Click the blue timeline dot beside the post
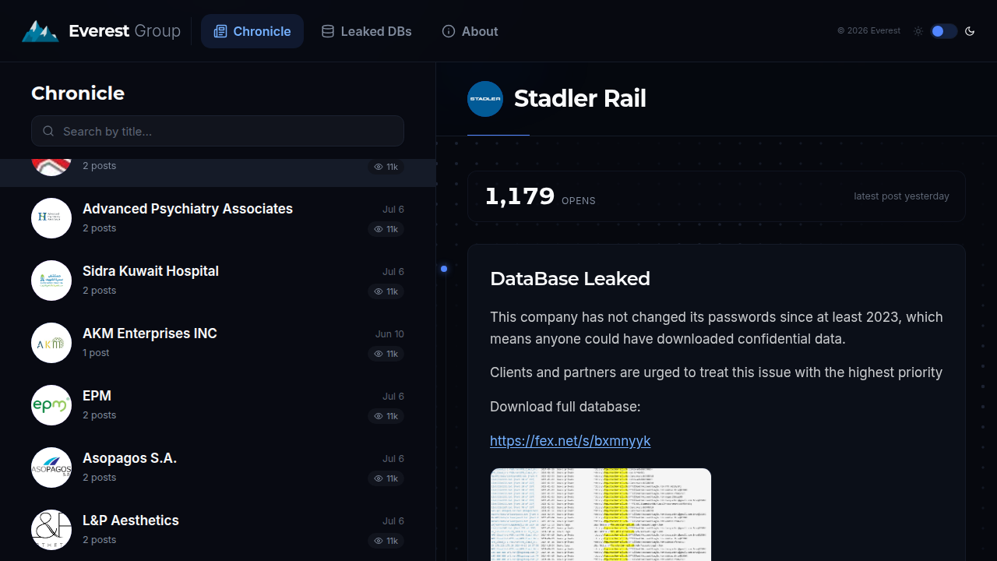The height and width of the screenshot is (561, 997). (444, 269)
